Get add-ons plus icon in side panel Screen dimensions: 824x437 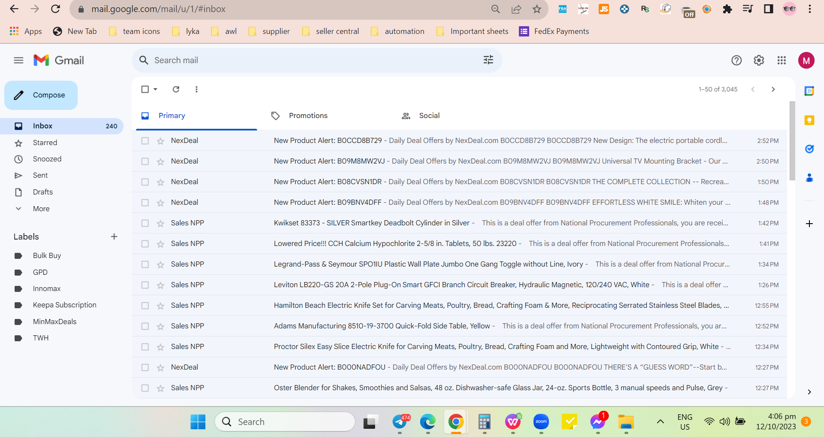point(809,224)
